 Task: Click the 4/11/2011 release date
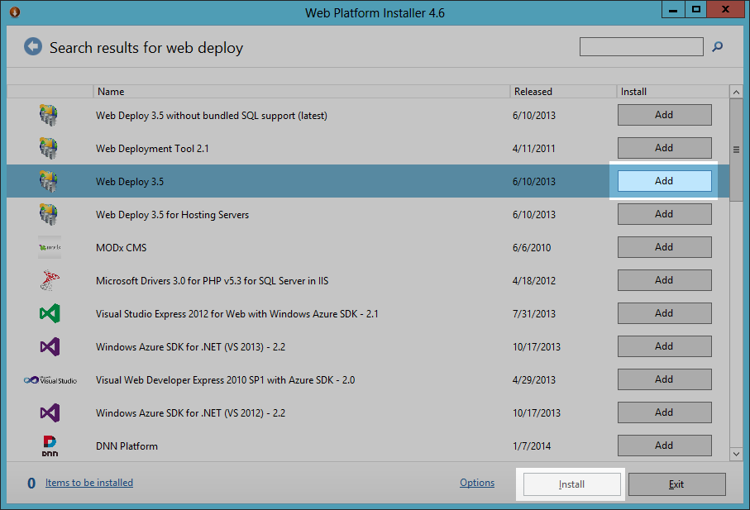pos(534,149)
